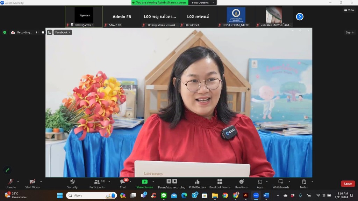Change layout with the View button
The image size is (358, 201).
349,10
